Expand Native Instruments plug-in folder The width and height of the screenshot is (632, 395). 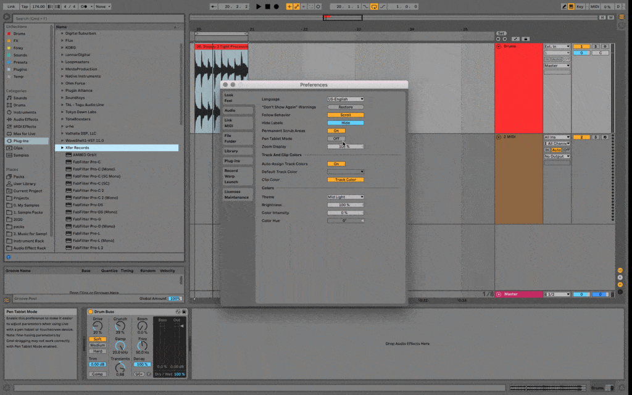coord(62,76)
